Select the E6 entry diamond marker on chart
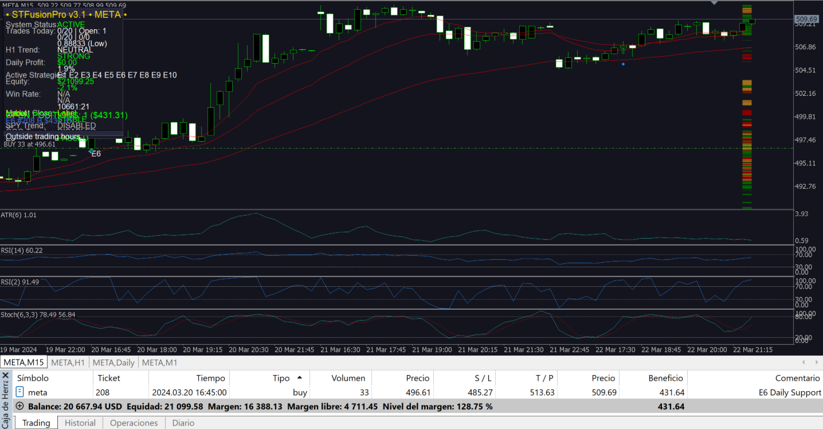823x429 pixels. pyautogui.click(x=91, y=151)
